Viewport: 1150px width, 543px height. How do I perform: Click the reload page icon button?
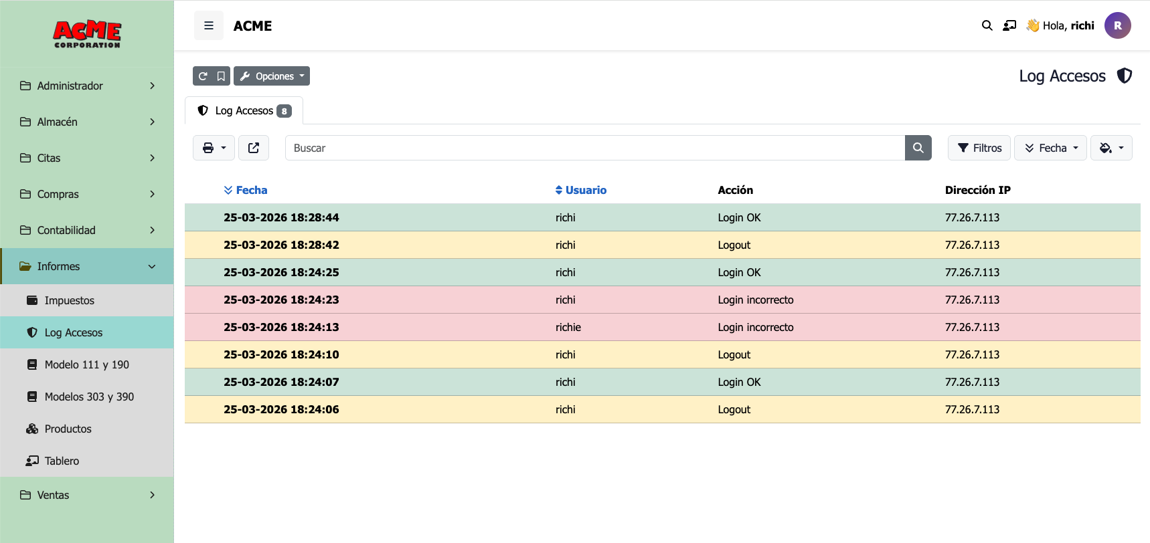coord(203,76)
